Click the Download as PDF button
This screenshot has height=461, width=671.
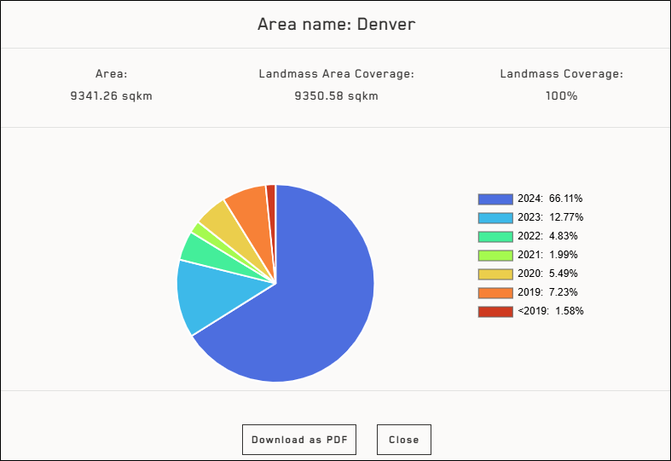[x=298, y=440]
